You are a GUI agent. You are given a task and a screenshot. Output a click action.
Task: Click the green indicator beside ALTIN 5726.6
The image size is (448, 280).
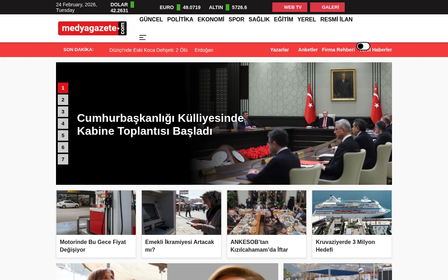coord(228,7)
